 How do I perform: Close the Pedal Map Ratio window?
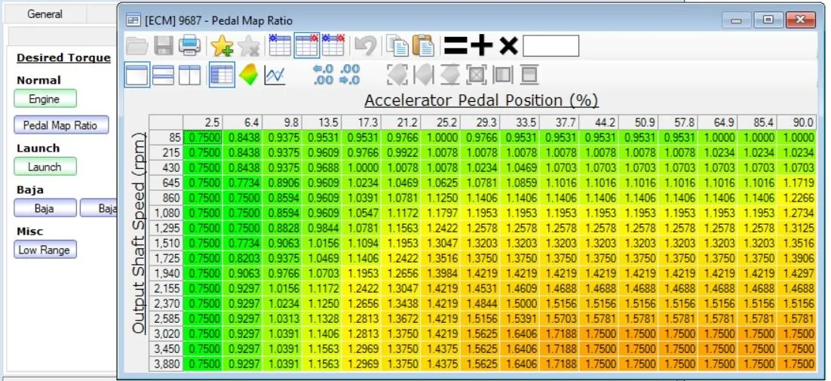[800, 20]
